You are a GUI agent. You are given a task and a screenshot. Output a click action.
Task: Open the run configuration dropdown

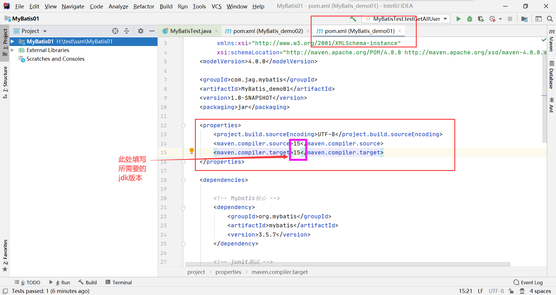coord(406,19)
